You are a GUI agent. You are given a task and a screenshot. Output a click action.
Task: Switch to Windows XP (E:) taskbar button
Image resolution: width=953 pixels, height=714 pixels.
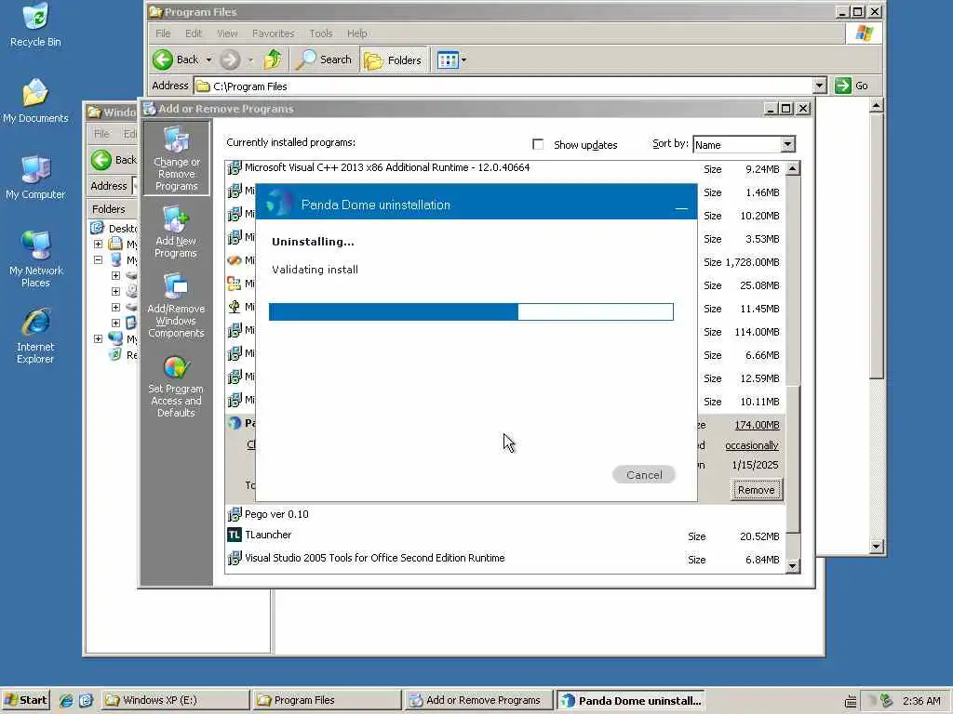point(175,700)
